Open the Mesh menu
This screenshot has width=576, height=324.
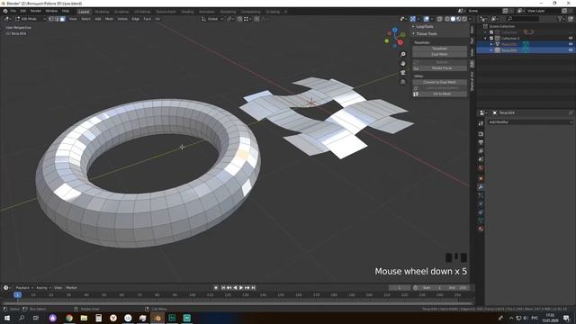click(x=109, y=19)
